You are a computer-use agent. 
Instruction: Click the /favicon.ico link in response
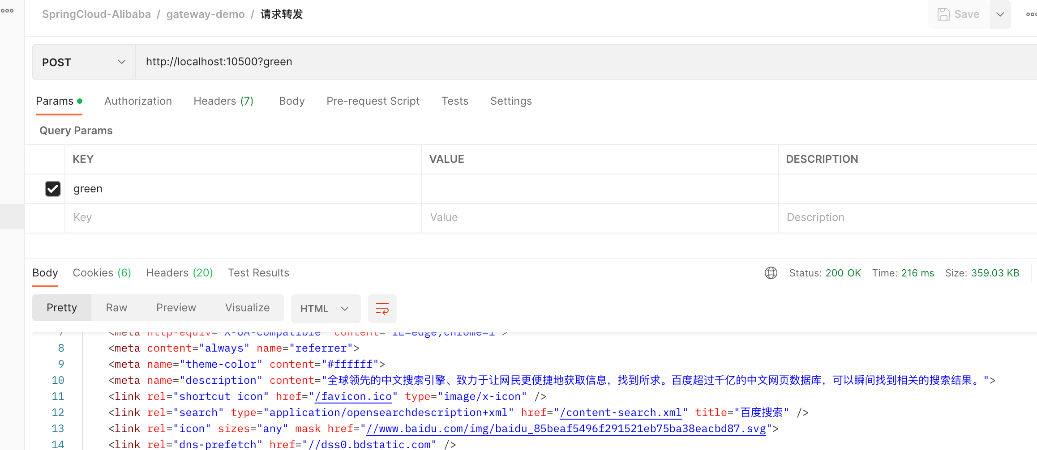tap(353, 396)
